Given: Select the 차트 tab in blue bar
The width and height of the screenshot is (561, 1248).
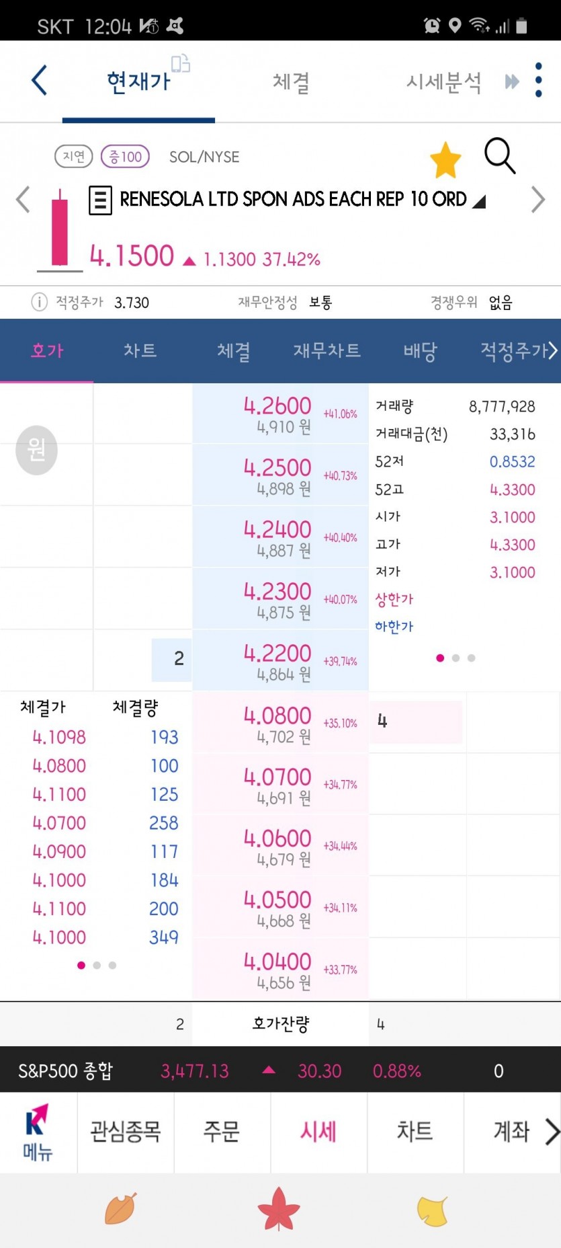Looking at the screenshot, I should click(140, 350).
